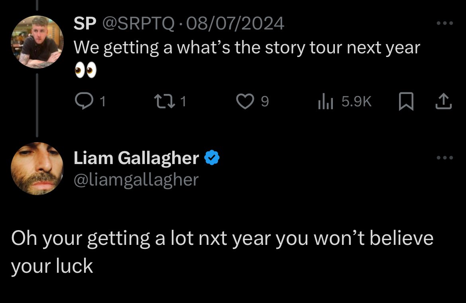The height and width of the screenshot is (303, 466).
Task: Click the 9 likes count
Action: pos(265,102)
